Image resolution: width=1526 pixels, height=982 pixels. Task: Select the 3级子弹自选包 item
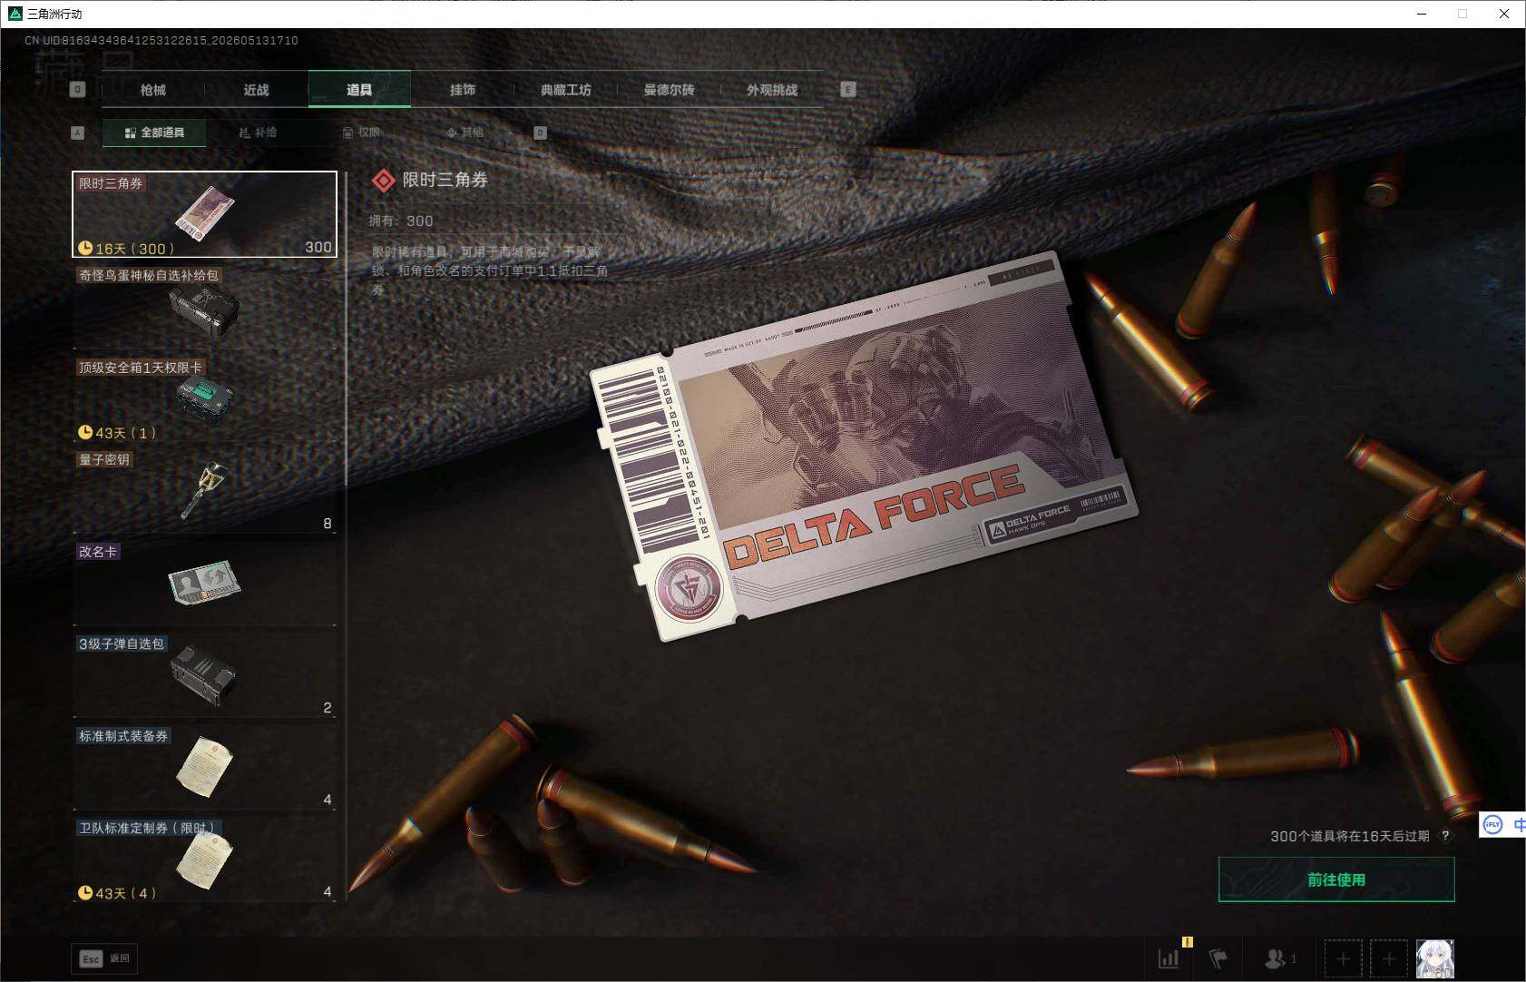[204, 675]
